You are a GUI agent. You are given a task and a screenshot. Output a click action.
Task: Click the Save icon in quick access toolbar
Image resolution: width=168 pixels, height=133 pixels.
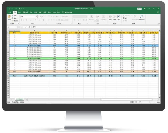click(9, 9)
